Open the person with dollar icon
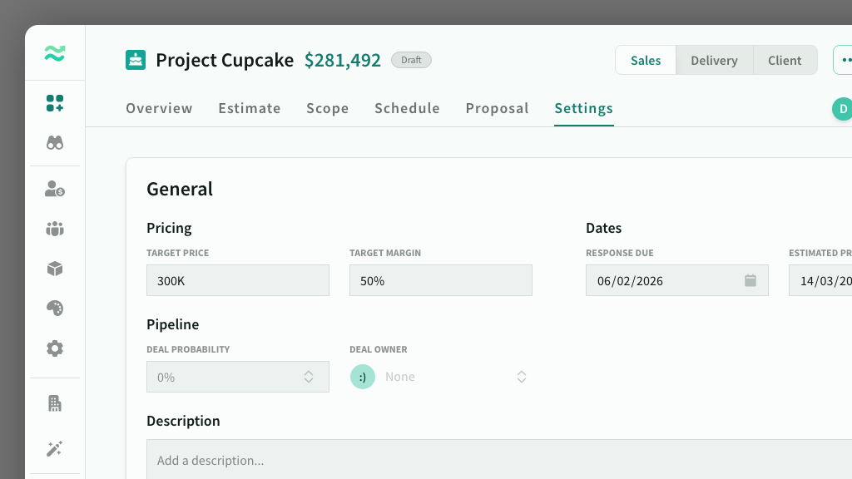The height and width of the screenshot is (479, 852). [x=55, y=189]
